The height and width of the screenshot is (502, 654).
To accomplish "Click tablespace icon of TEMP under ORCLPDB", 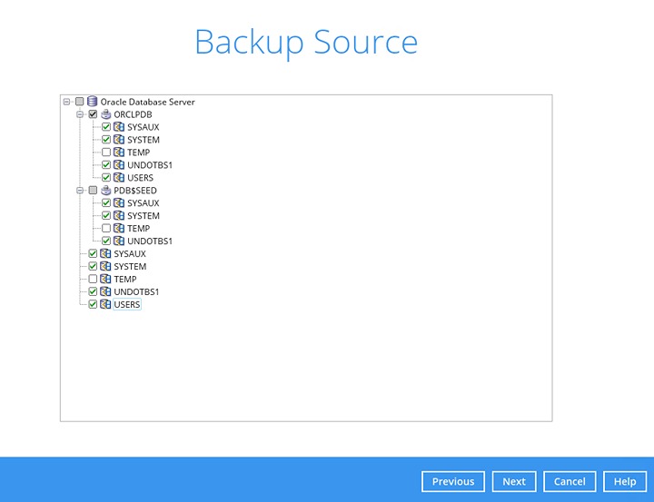I will click(119, 153).
